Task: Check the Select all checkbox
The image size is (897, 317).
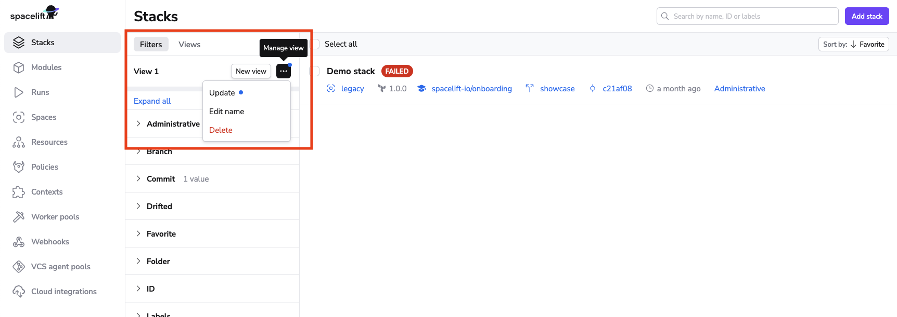Action: (315, 44)
